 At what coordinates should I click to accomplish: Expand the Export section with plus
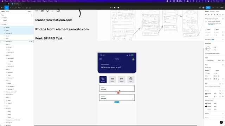(223, 118)
